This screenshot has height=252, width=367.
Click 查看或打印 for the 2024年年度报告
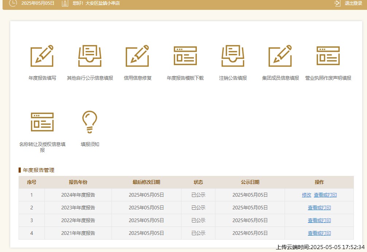[x=325, y=195]
